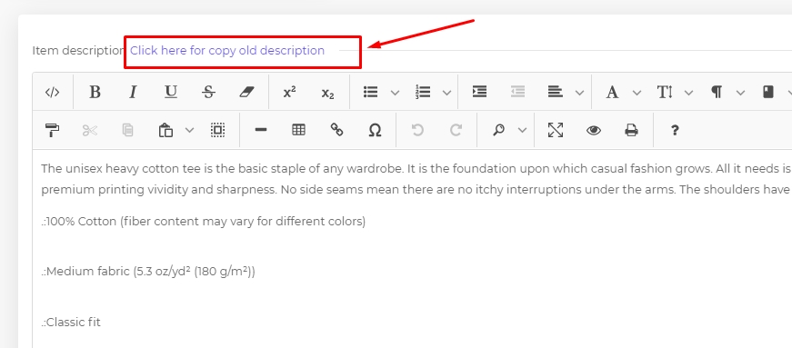
Task: Expand the paste options dropdown arrow
Action: [189, 130]
